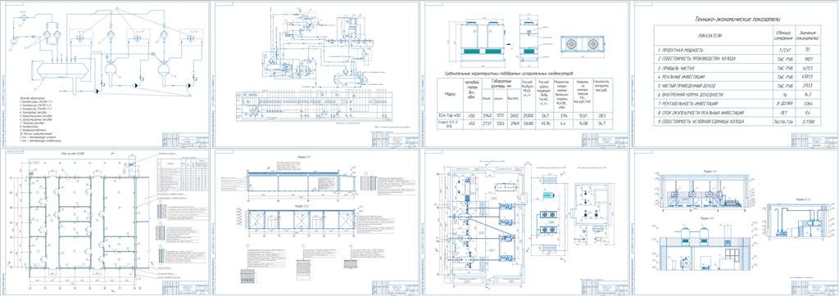Open the machine room equipment layout sheet
This screenshot has height=296, width=839.
tap(525, 222)
